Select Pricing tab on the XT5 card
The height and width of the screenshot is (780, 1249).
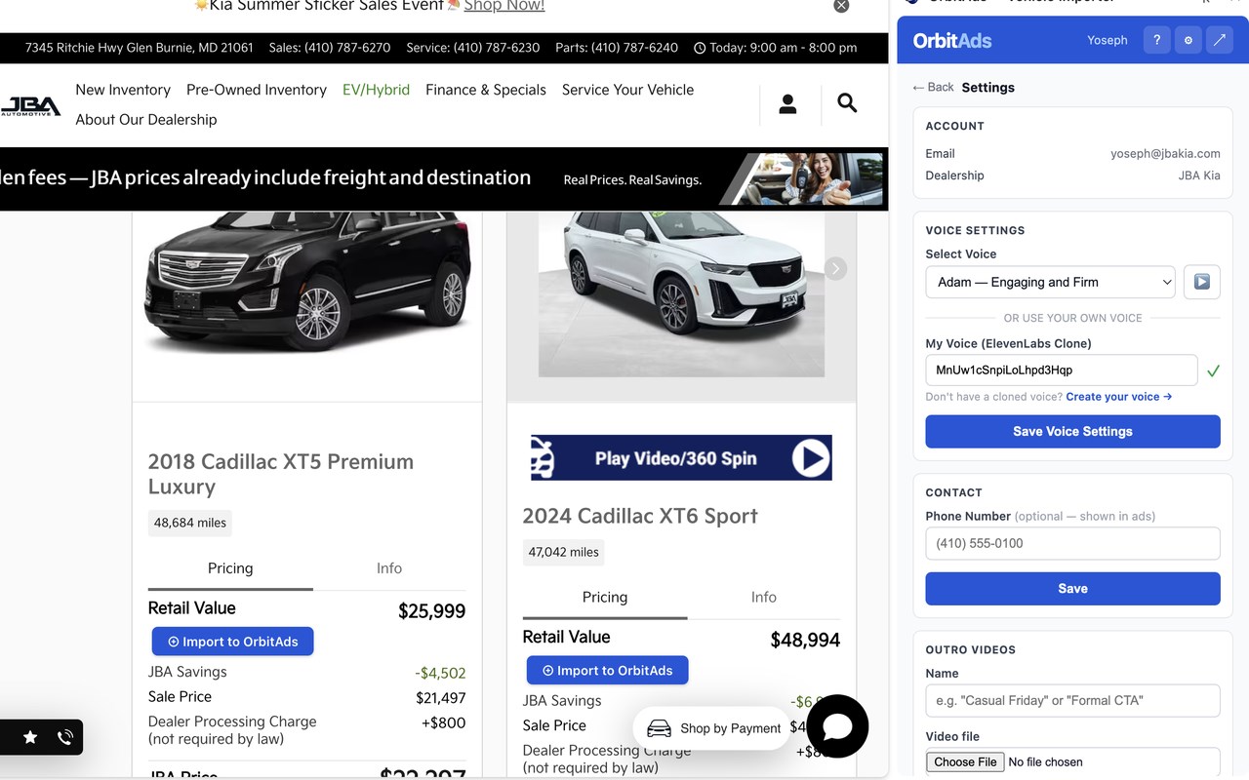point(230,568)
